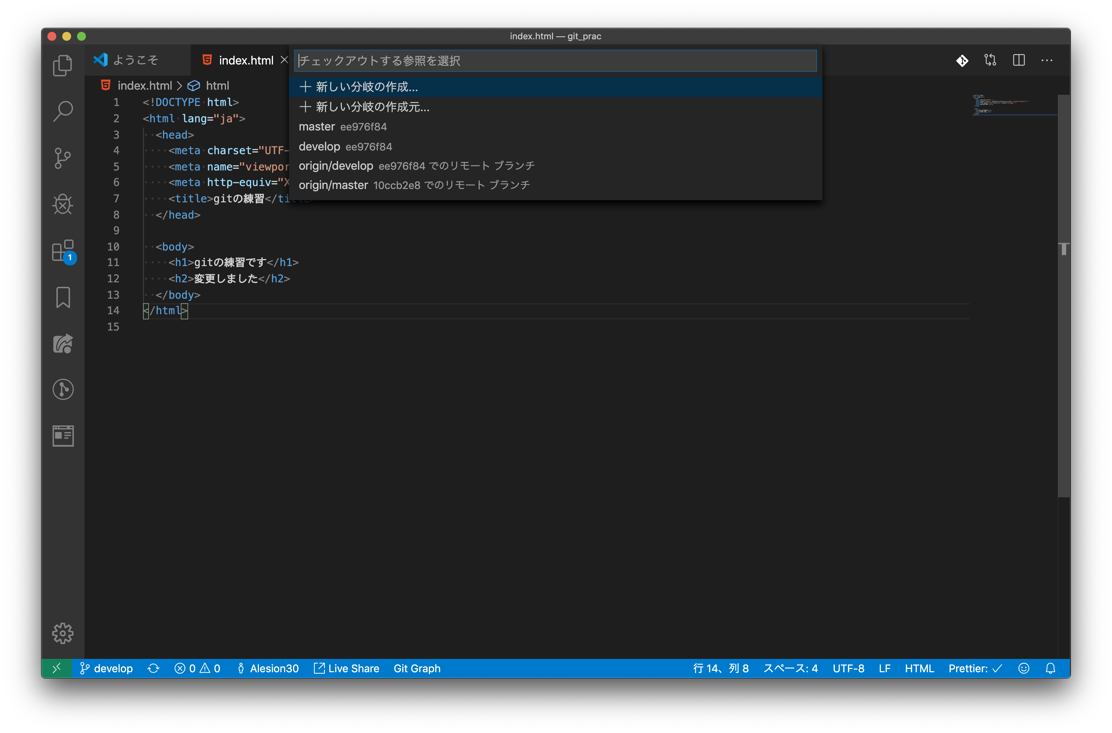Open Manage settings gear icon
Viewport: 1112px width, 733px height.
63,633
